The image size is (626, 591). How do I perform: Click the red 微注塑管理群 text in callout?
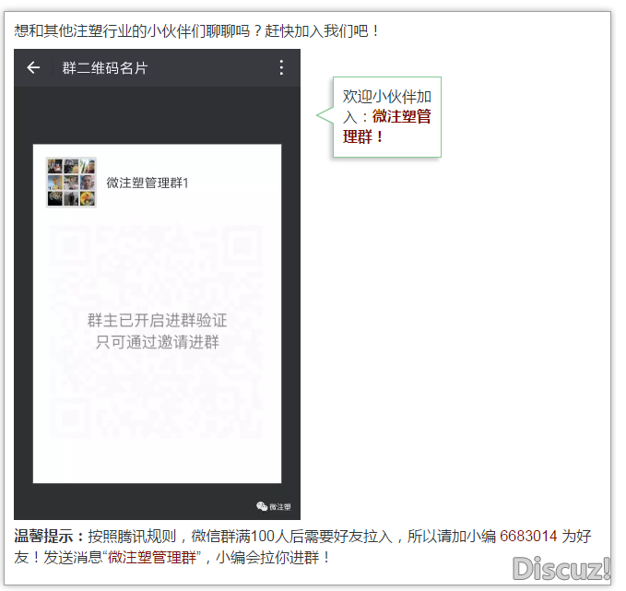coord(387,126)
